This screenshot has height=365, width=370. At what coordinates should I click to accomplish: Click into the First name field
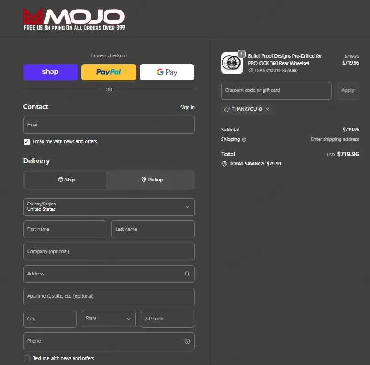(65, 229)
